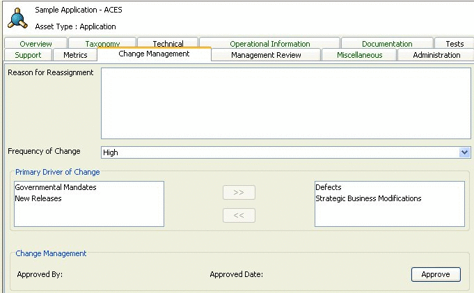
Task: Switch to the Overview tab
Action: (35, 44)
